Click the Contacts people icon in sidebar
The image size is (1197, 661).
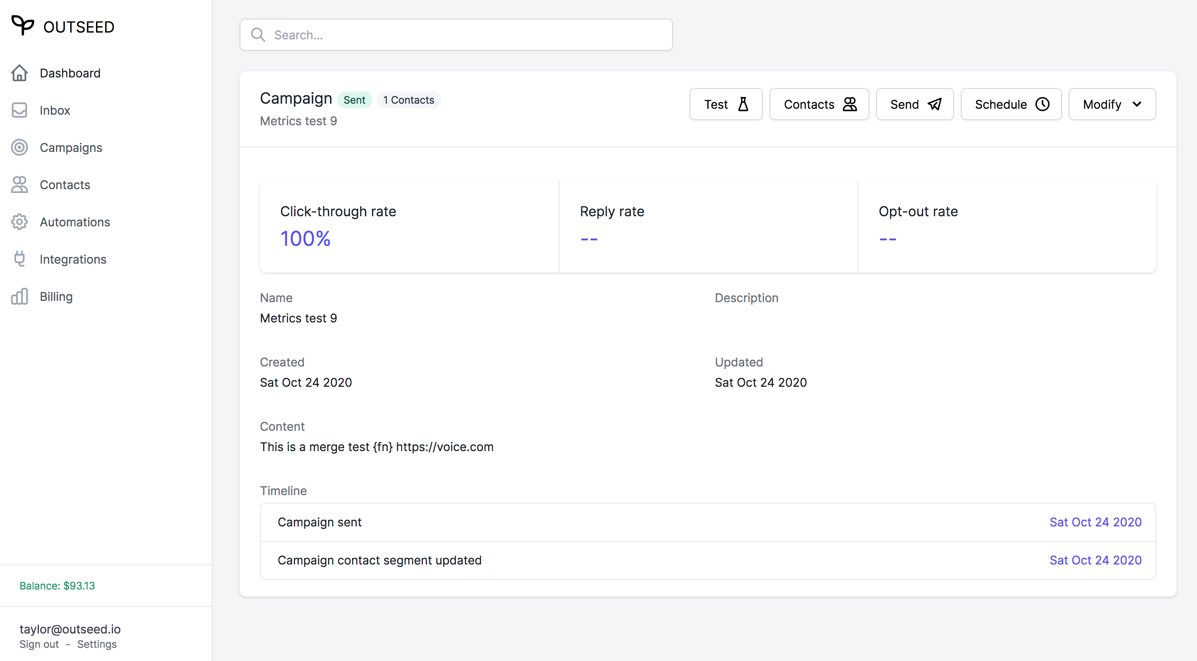[19, 185]
